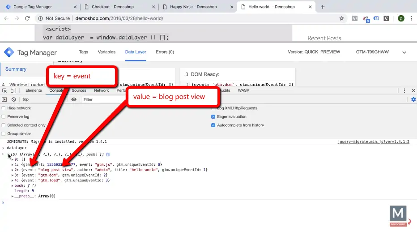Switch to the Network DevTools tab
Image resolution: width=417 pixels, height=232 pixels.
[101, 90]
